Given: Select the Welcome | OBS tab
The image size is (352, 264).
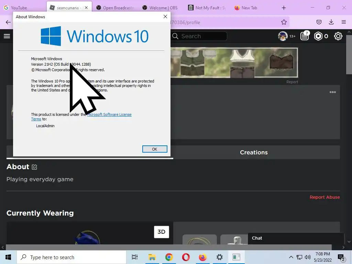Looking at the screenshot, I should tap(160, 8).
